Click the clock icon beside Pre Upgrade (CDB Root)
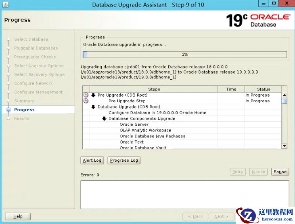295x224 pixels. point(86,95)
